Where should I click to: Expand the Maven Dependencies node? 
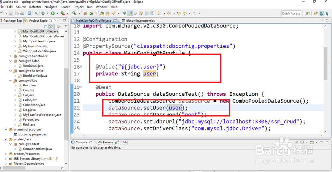click(6, 163)
